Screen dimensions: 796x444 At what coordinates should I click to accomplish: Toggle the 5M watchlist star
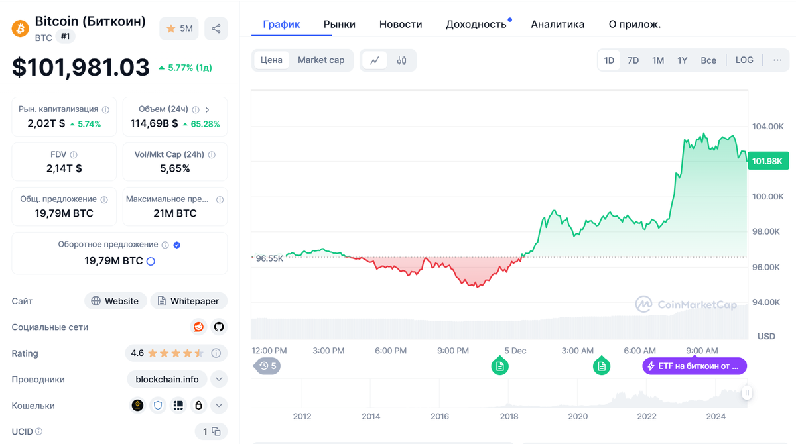point(178,28)
